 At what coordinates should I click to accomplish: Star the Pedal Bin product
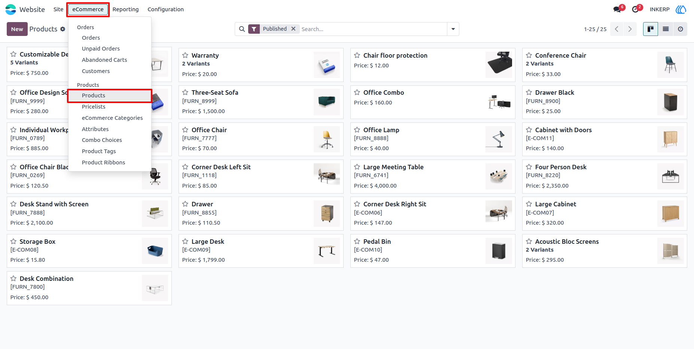(x=357, y=242)
